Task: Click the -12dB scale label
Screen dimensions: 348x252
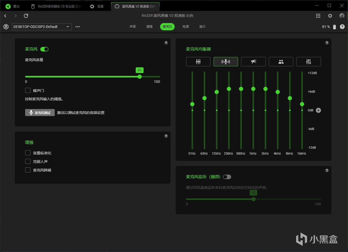Action: pos(312,148)
